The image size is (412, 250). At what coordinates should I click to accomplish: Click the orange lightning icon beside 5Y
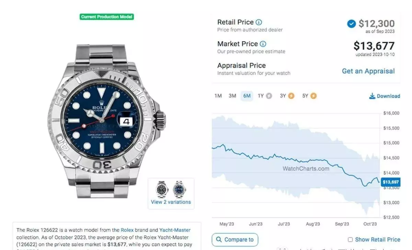click(x=313, y=96)
